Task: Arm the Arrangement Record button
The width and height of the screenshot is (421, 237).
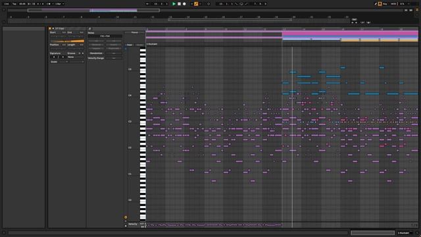Action: [x=184, y=4]
